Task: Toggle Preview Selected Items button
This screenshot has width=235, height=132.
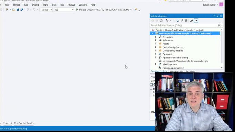Action: (x=196, y=21)
